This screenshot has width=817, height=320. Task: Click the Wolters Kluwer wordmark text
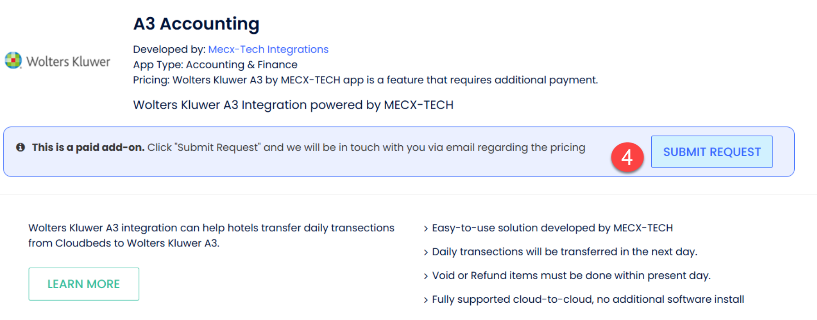tap(68, 61)
